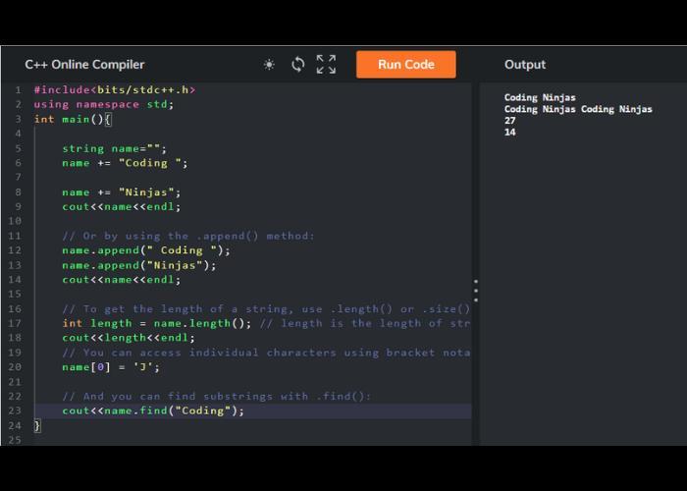Viewport: 687px width, 491px height.
Task: Click line number 17 in the gutter
Action: click(15, 323)
